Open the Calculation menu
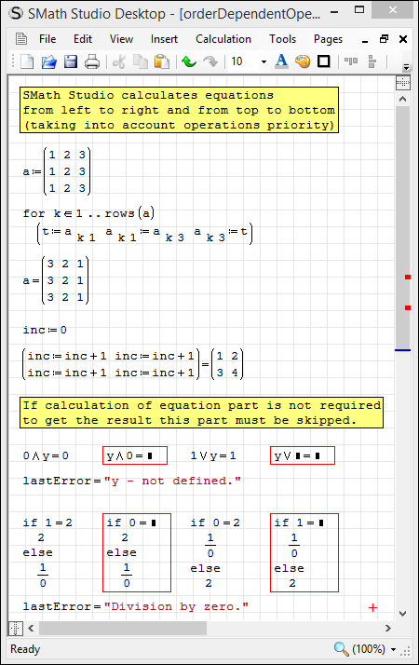Image resolution: width=419 pixels, height=665 pixels. [x=223, y=39]
